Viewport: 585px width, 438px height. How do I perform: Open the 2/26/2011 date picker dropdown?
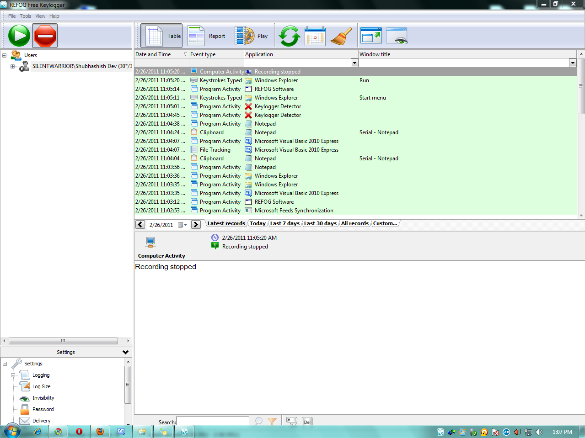[x=182, y=225]
